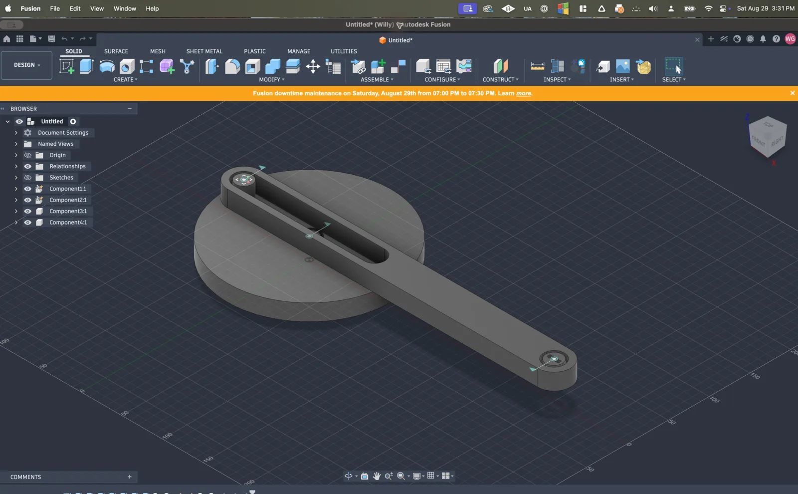Viewport: 798px width, 494px height.
Task: Select the Hole tool
Action: pos(127,66)
